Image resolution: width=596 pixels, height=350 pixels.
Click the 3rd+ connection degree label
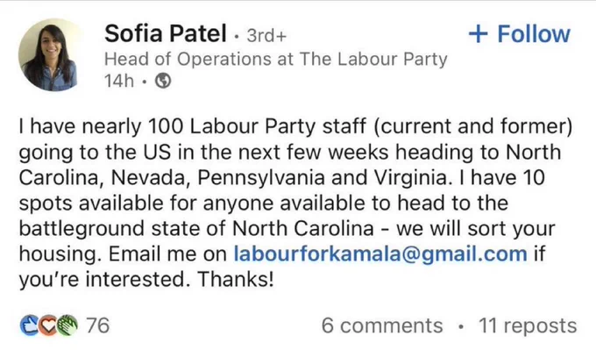[266, 36]
